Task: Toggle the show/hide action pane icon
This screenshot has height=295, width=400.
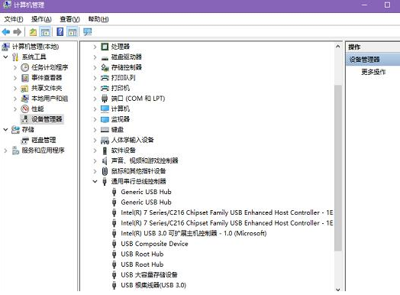Action: pos(73,32)
